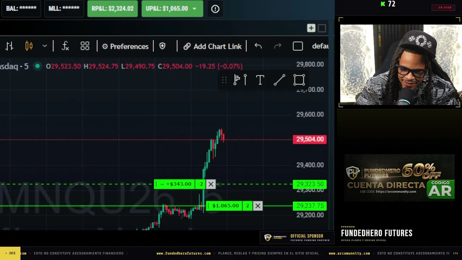Click the 29,800.00 price axis label
Viewport: 462px width, 260px height.
pyautogui.click(x=310, y=64)
